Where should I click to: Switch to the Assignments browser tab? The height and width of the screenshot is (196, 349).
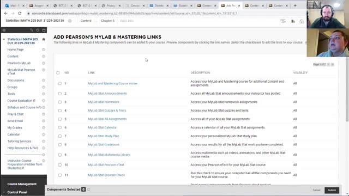pos(39,5)
